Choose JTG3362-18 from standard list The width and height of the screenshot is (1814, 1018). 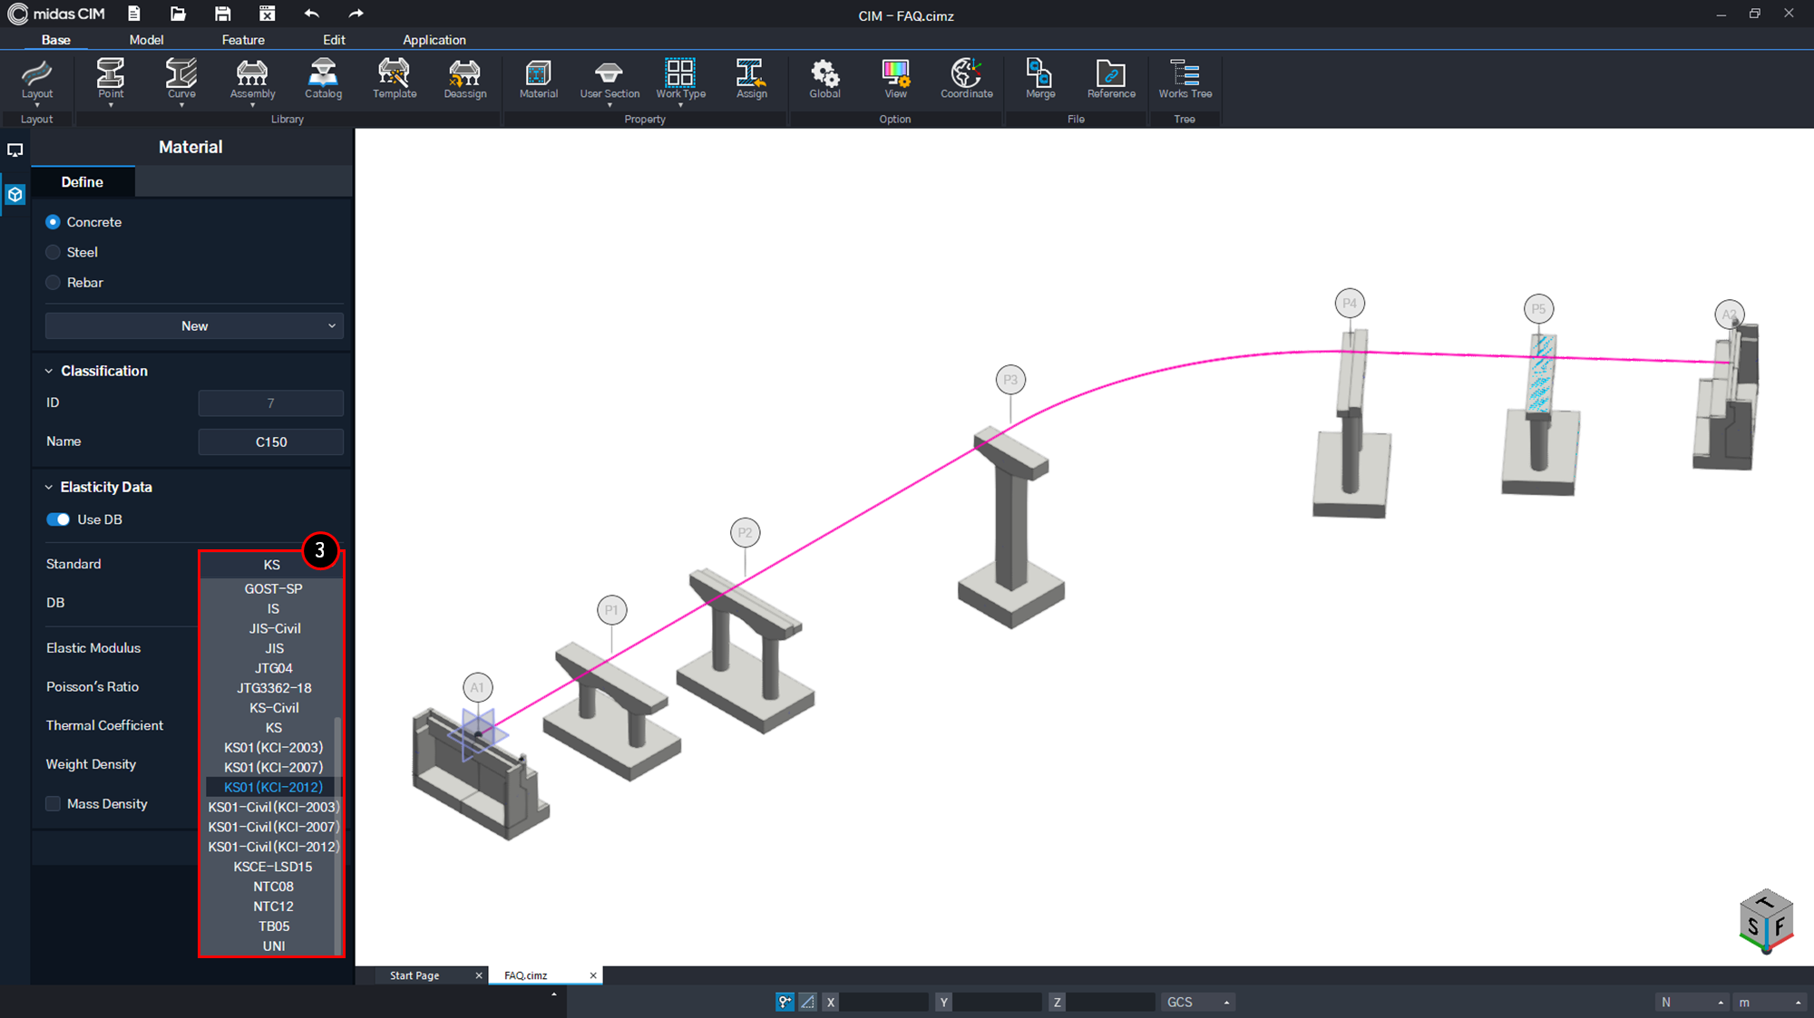pos(273,688)
